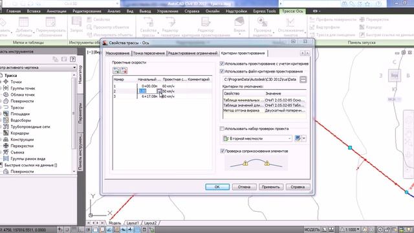414x233 pixels.
Task: Open the Аннотации ribbon tab
Action: click(56, 11)
